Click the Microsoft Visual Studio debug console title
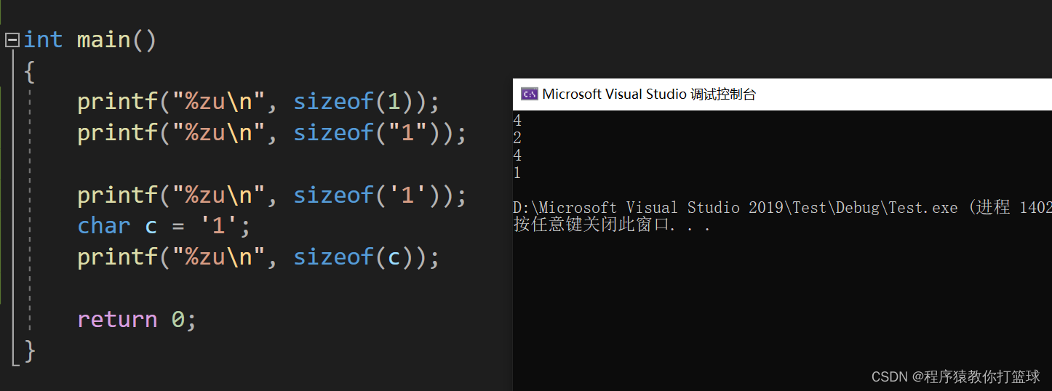The image size is (1052, 391). click(649, 94)
